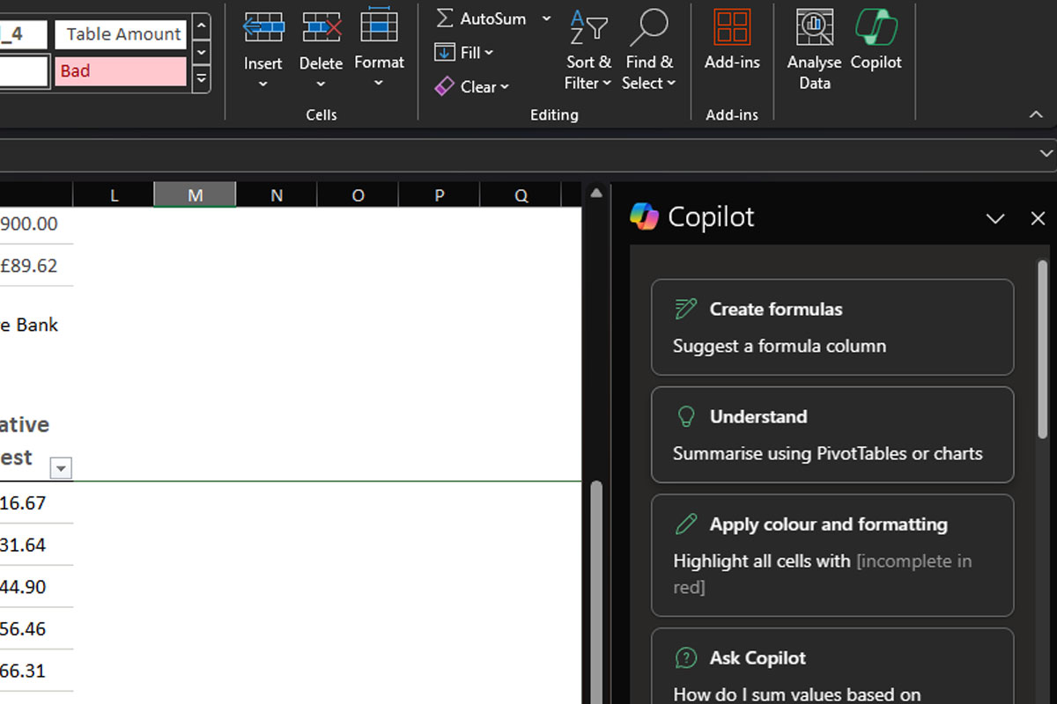This screenshot has height=704, width=1057.
Task: Apply the Table Amount cell style
Action: (121, 34)
